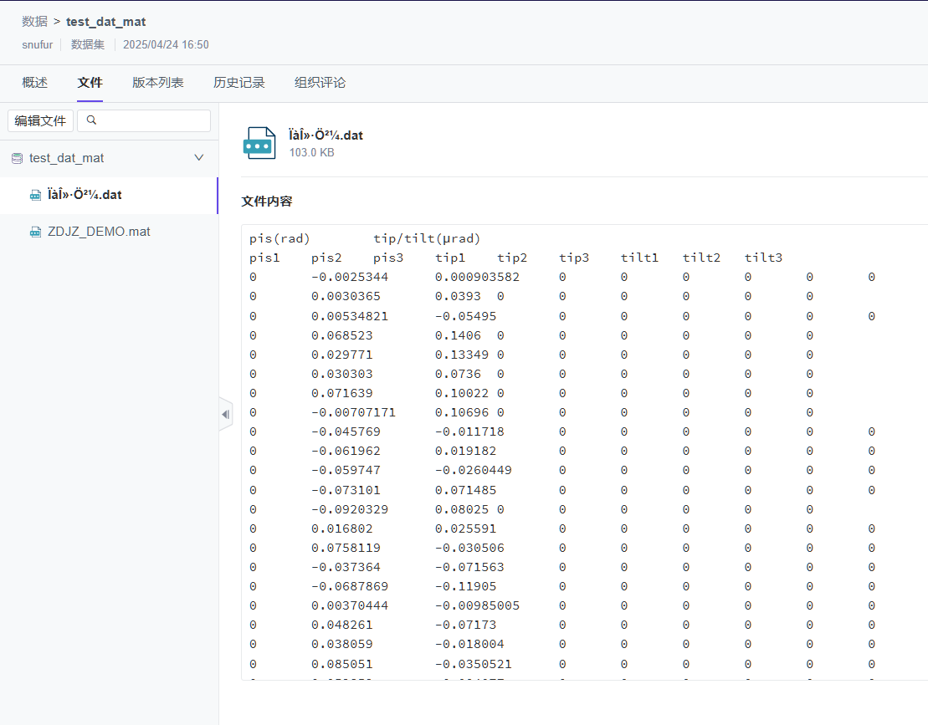Click the search magnifier icon in file filter
The width and height of the screenshot is (928, 725).
91,120
